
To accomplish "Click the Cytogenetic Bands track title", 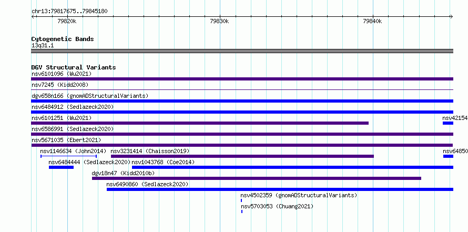I will [x=63, y=39].
